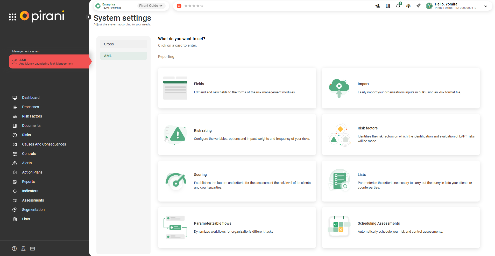This screenshot has height=256, width=495.
Task: Click the five-star rating widget
Action: click(x=194, y=6)
